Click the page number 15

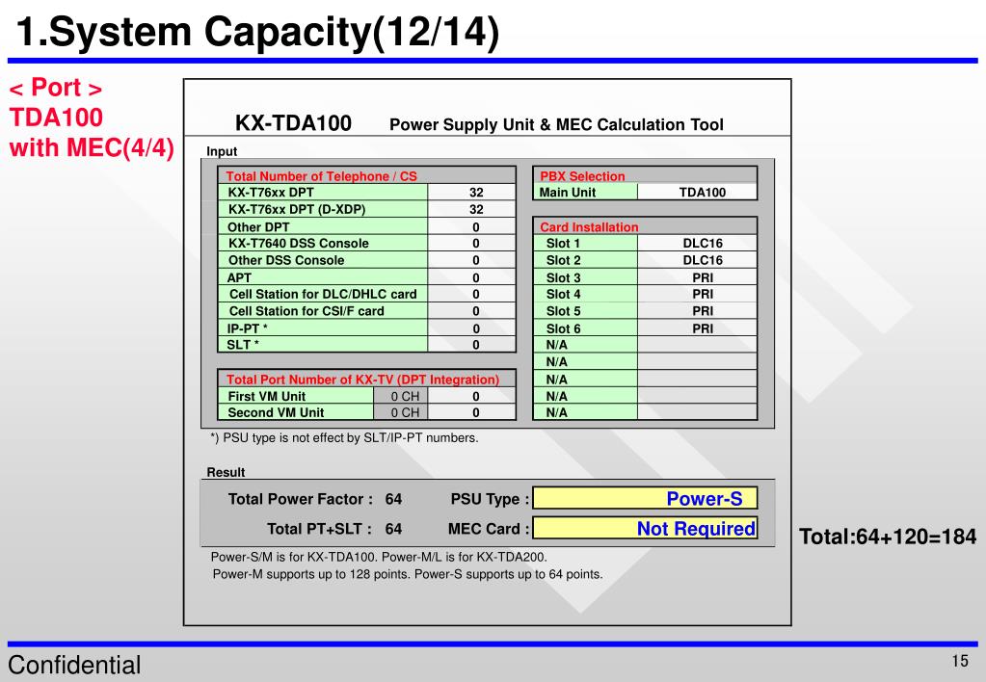(x=960, y=661)
